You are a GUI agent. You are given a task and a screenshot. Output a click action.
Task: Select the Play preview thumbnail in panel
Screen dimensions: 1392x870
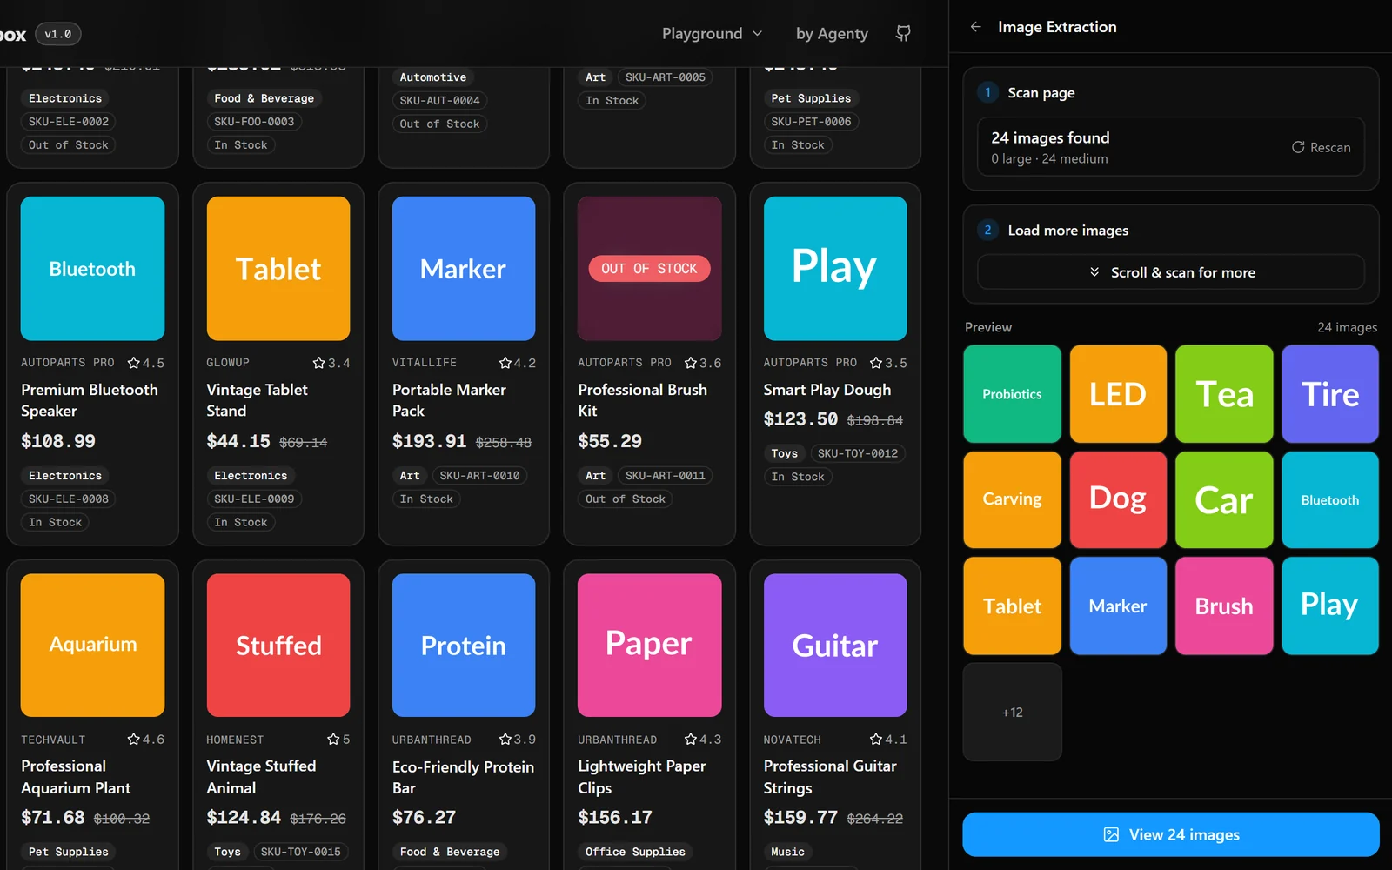click(x=1330, y=606)
